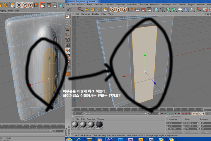
Task: Open the Selection menu
Action: pyautogui.click(x=98, y=4)
